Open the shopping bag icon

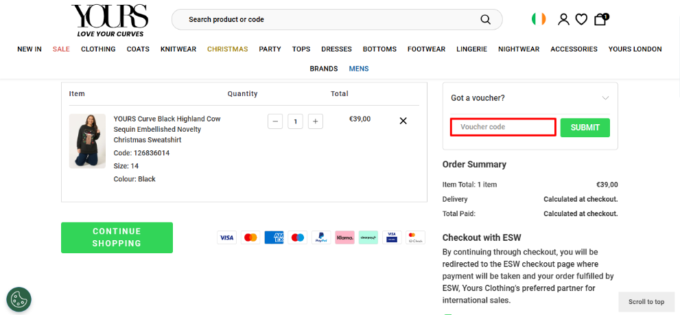coord(600,19)
